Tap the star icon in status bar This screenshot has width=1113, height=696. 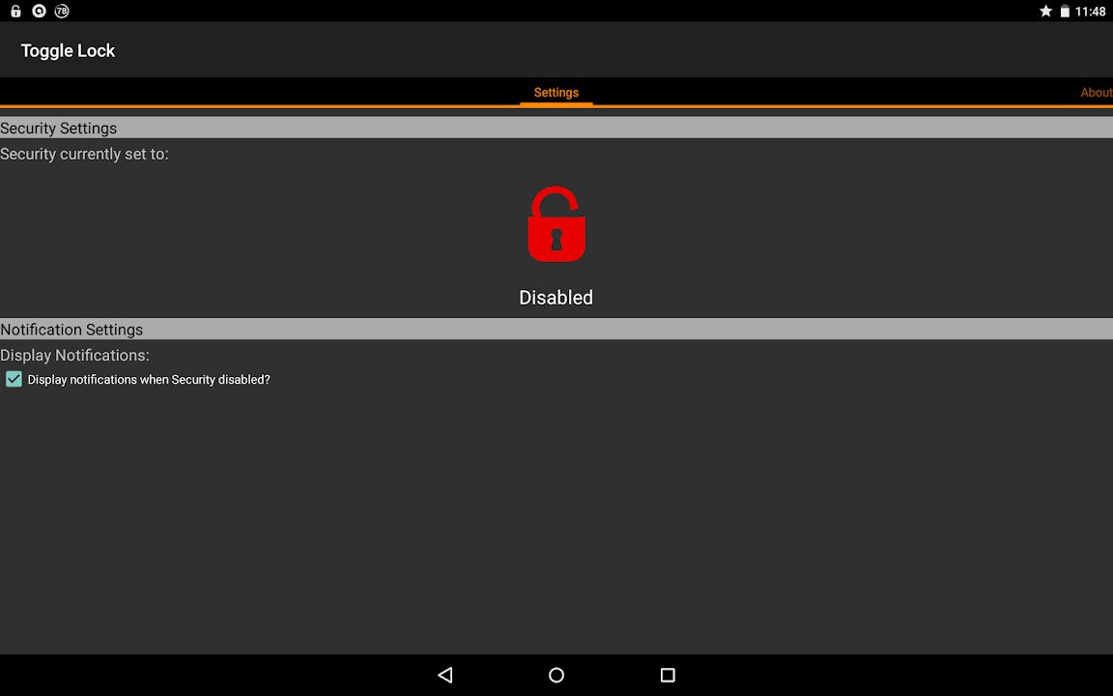tap(1045, 11)
